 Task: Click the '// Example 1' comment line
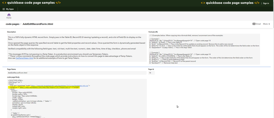pos(154,39)
